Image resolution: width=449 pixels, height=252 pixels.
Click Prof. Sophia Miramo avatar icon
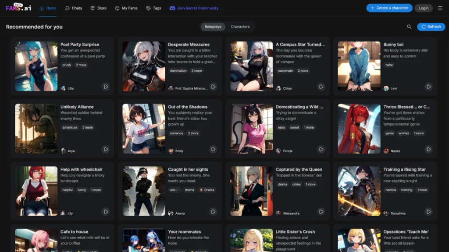tap(171, 88)
